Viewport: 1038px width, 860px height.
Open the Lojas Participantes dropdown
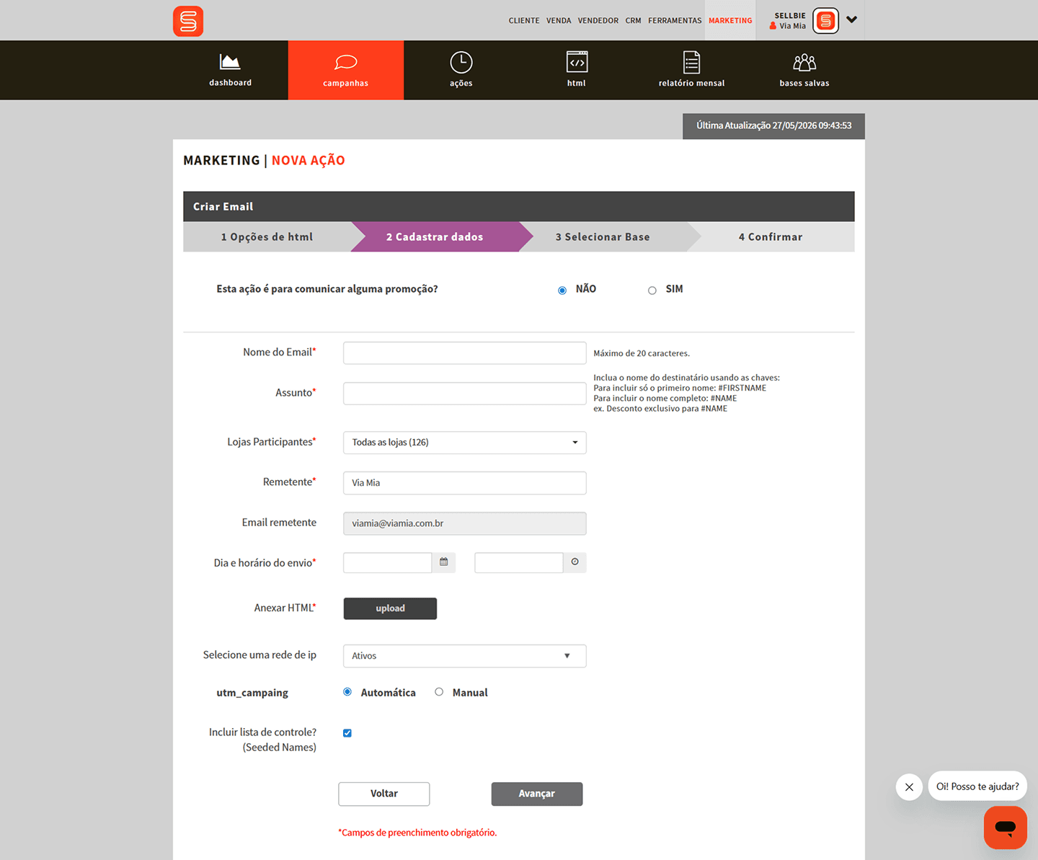pos(465,443)
